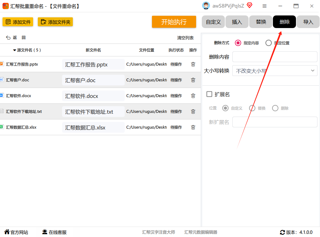Click the 添加文件夹 button
Screen dimensions: 320x237
[x=55, y=22]
